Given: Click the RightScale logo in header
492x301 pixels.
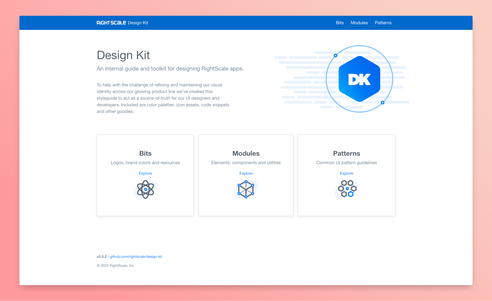Looking at the screenshot, I should (x=111, y=23).
